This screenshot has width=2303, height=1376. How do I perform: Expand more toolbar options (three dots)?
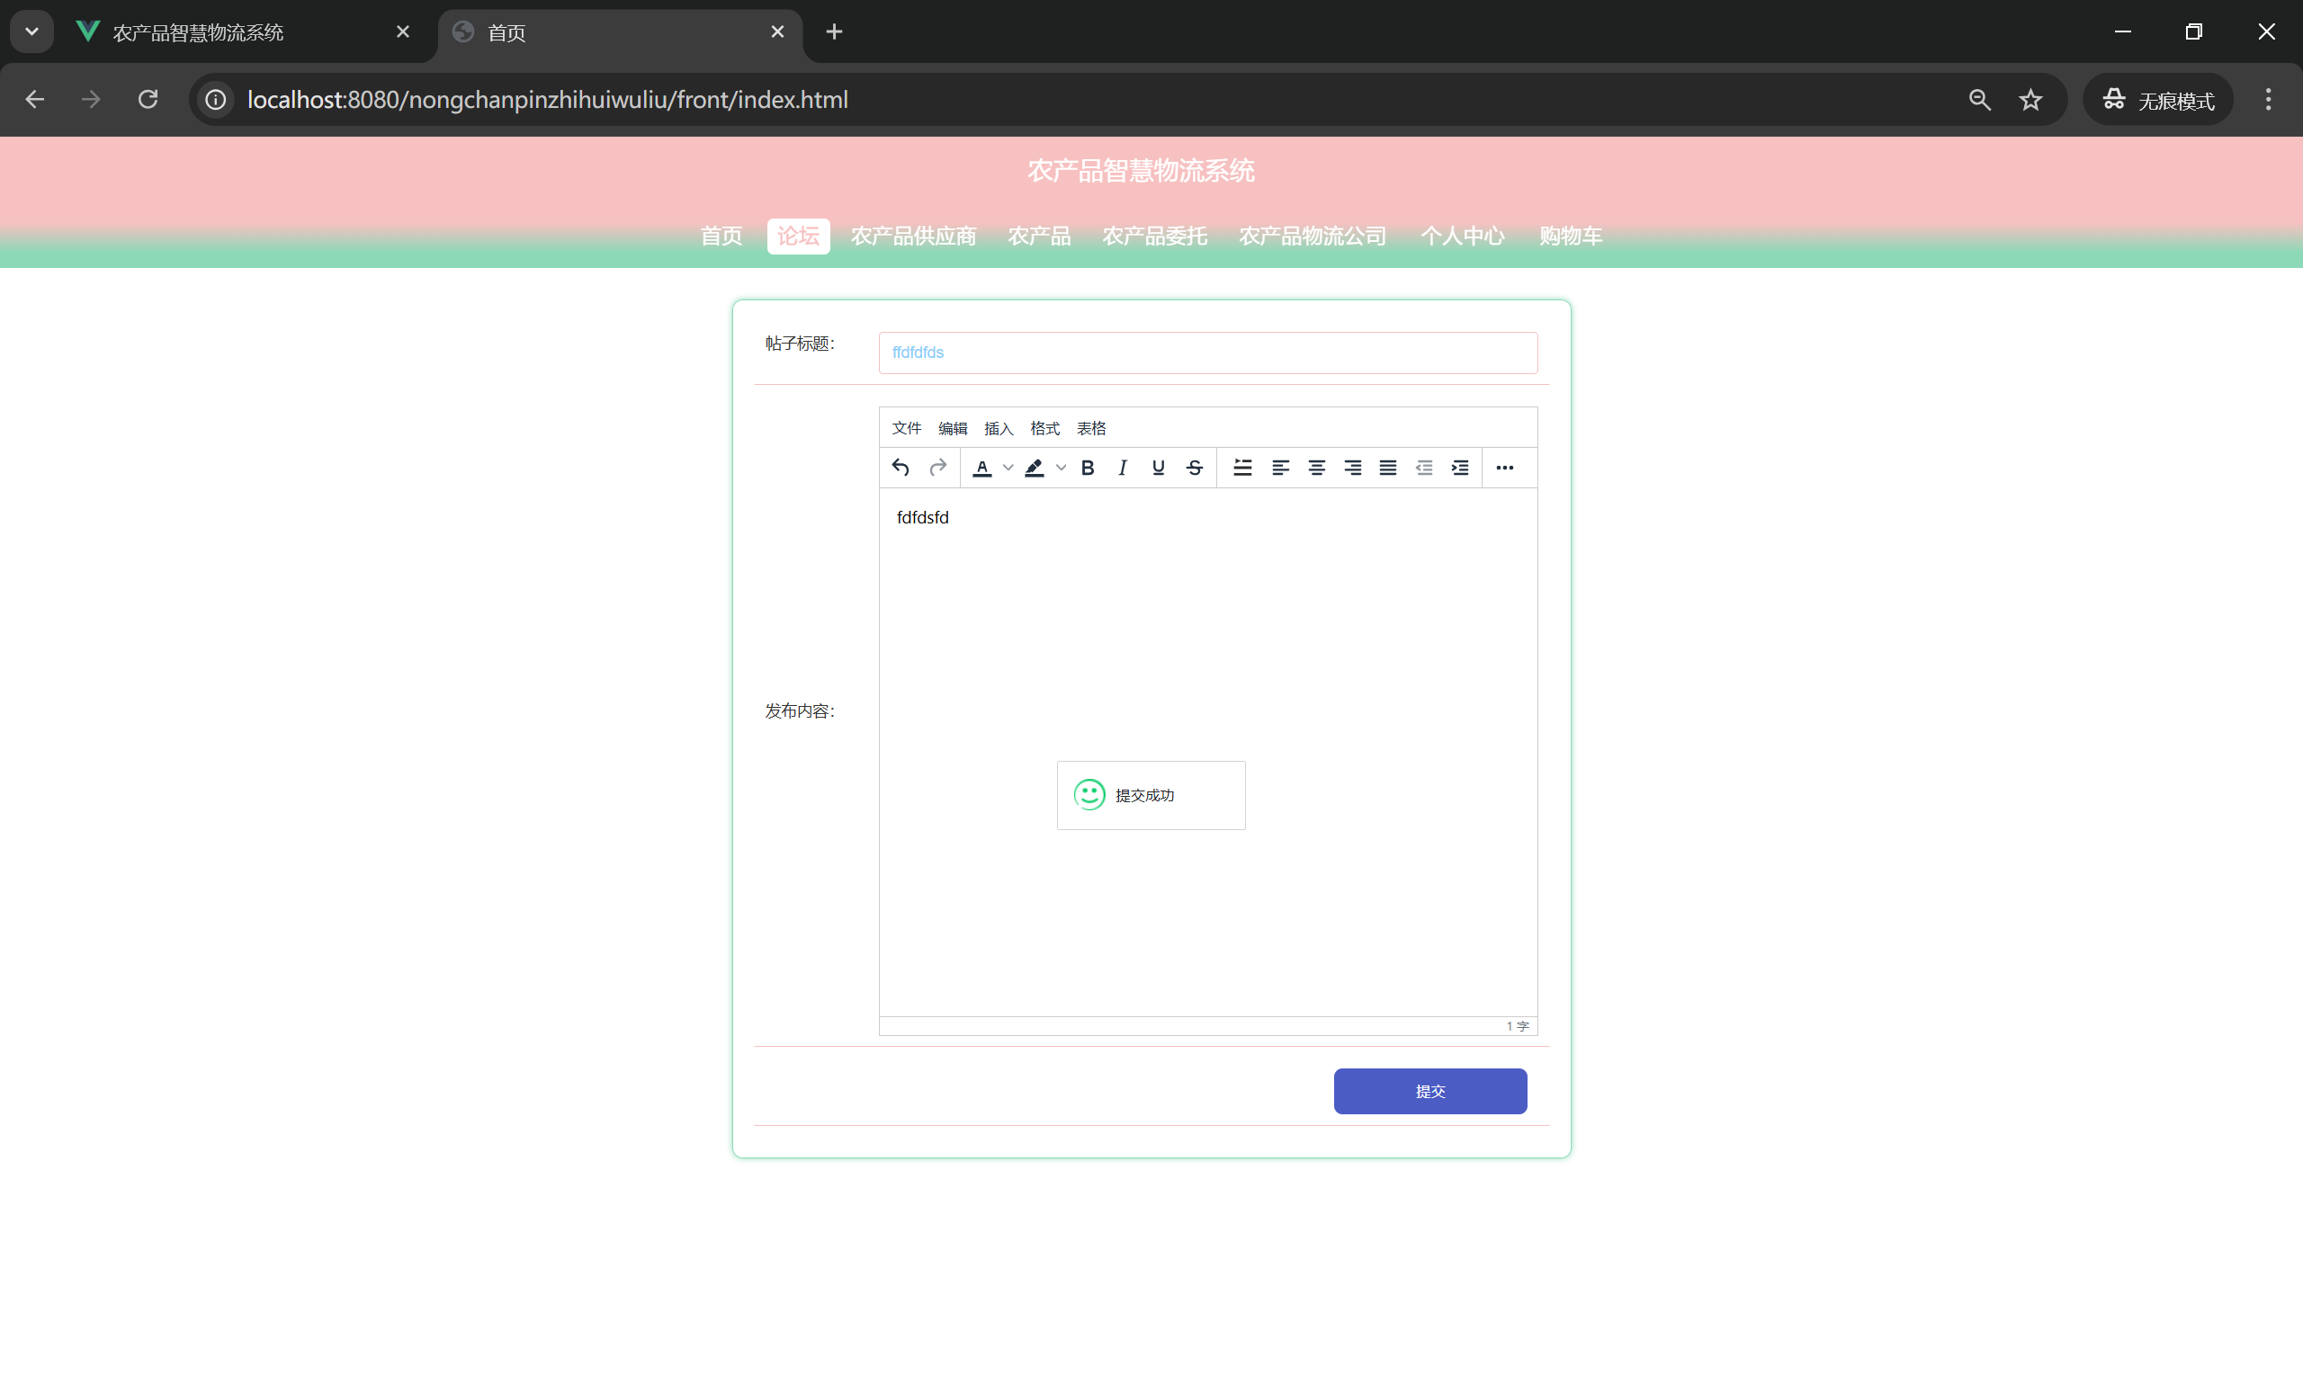click(1504, 468)
